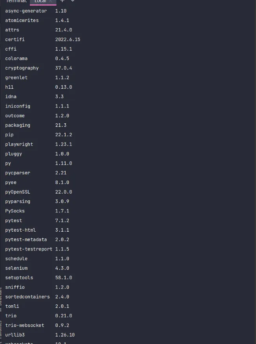Image resolution: width=256 pixels, height=344 pixels.
Task: Click the setuptools version 58.1.0
Action: (x=64, y=278)
